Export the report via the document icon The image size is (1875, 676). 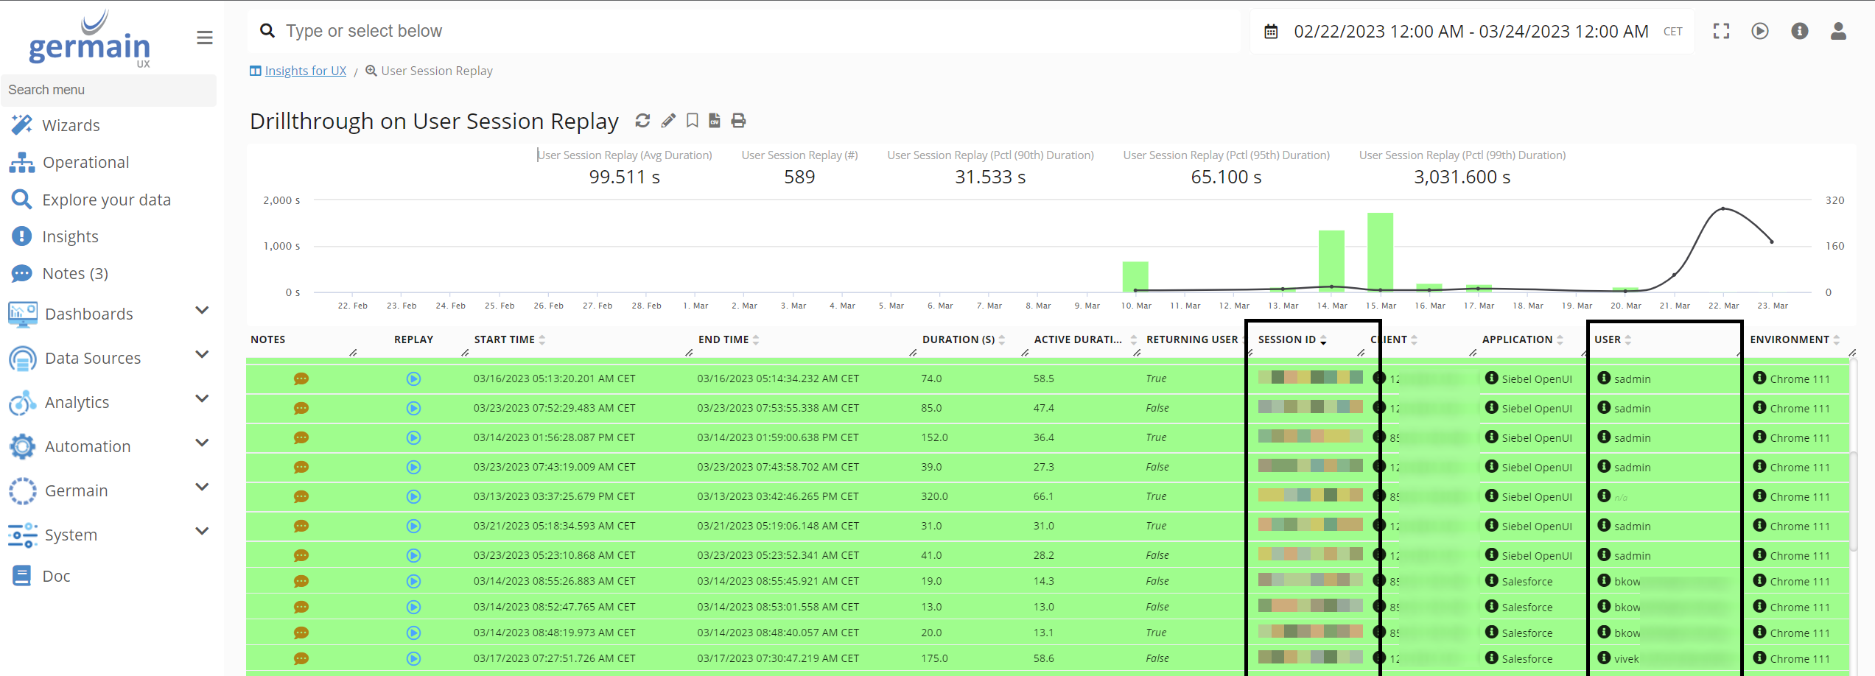click(714, 120)
